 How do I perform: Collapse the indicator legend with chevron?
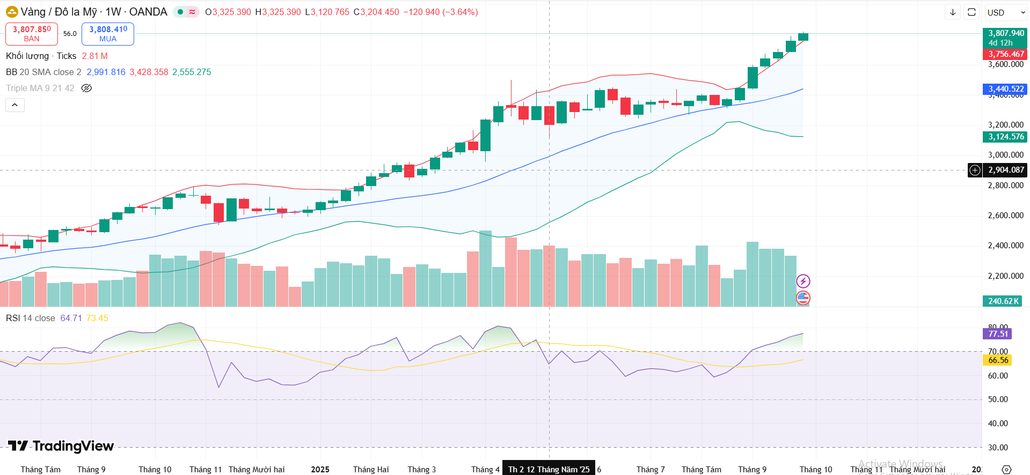point(15,105)
